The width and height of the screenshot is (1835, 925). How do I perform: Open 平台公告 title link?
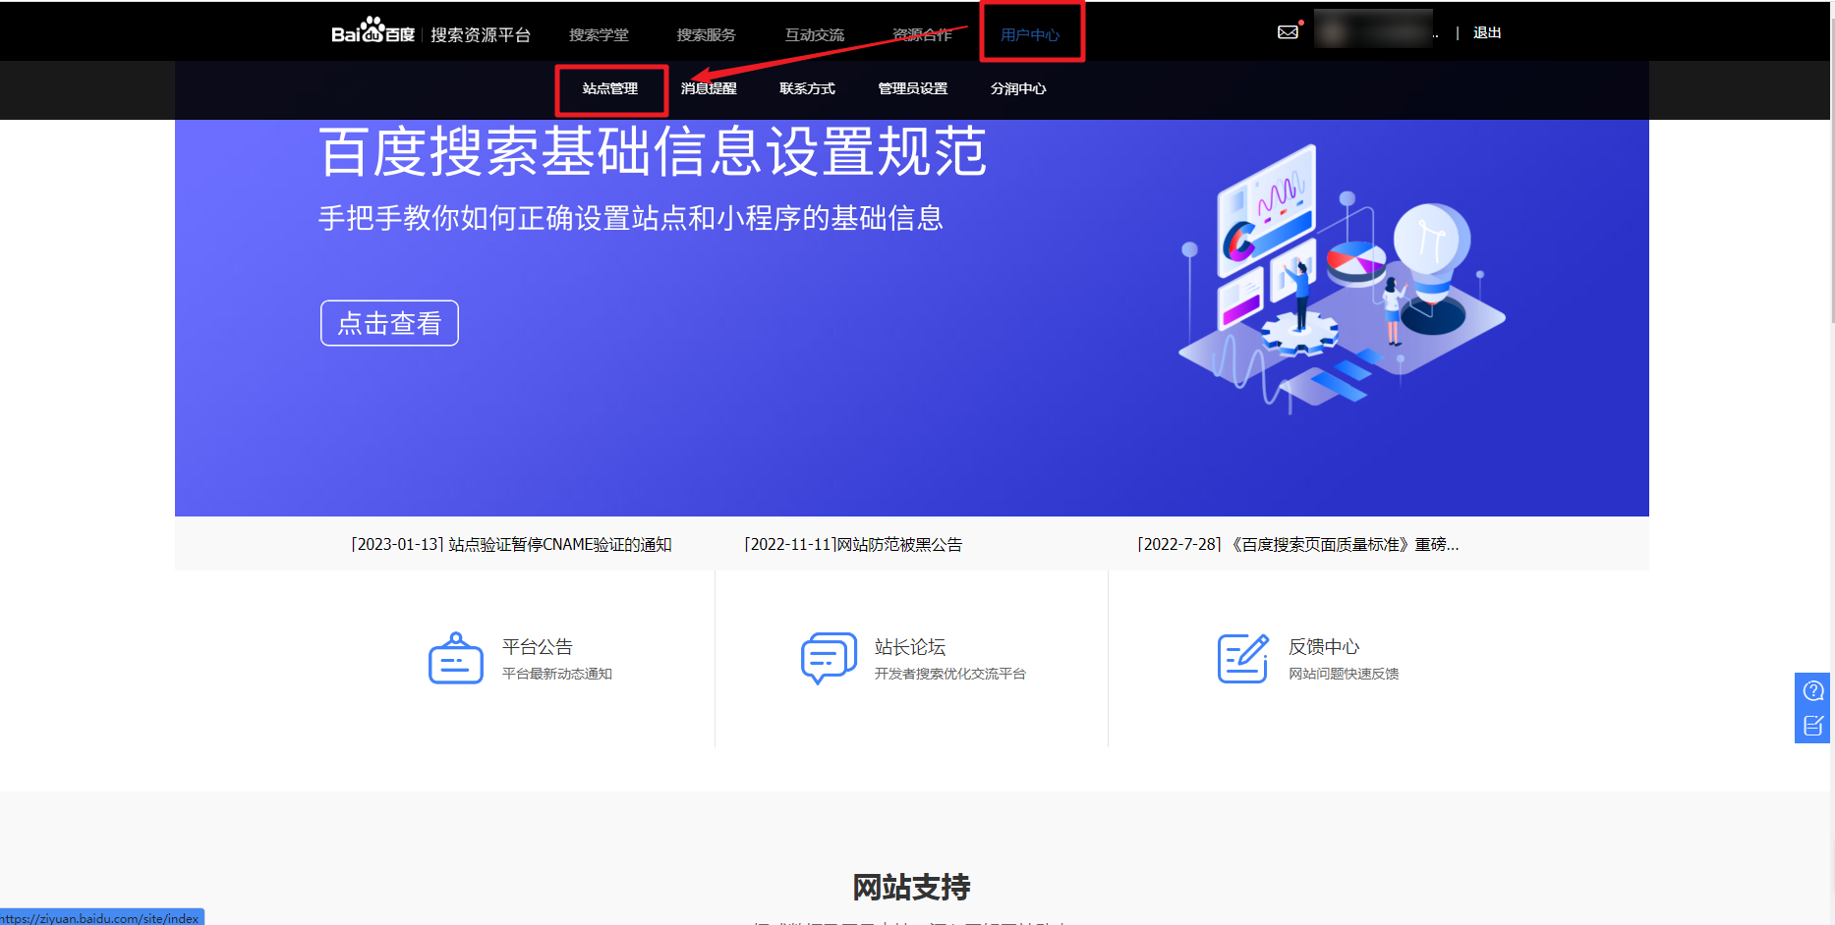tap(538, 646)
